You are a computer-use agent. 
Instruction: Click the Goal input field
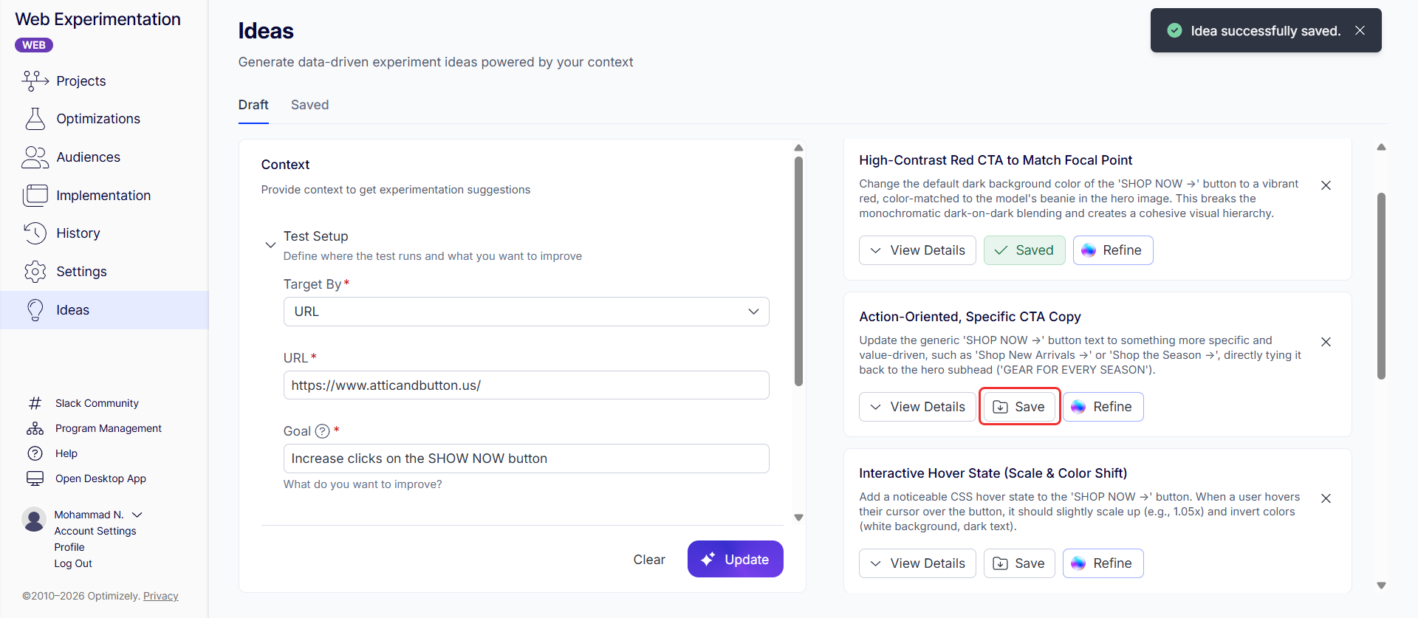coord(526,459)
